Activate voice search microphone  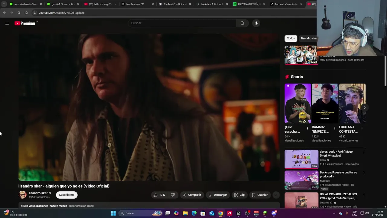pyautogui.click(x=256, y=23)
